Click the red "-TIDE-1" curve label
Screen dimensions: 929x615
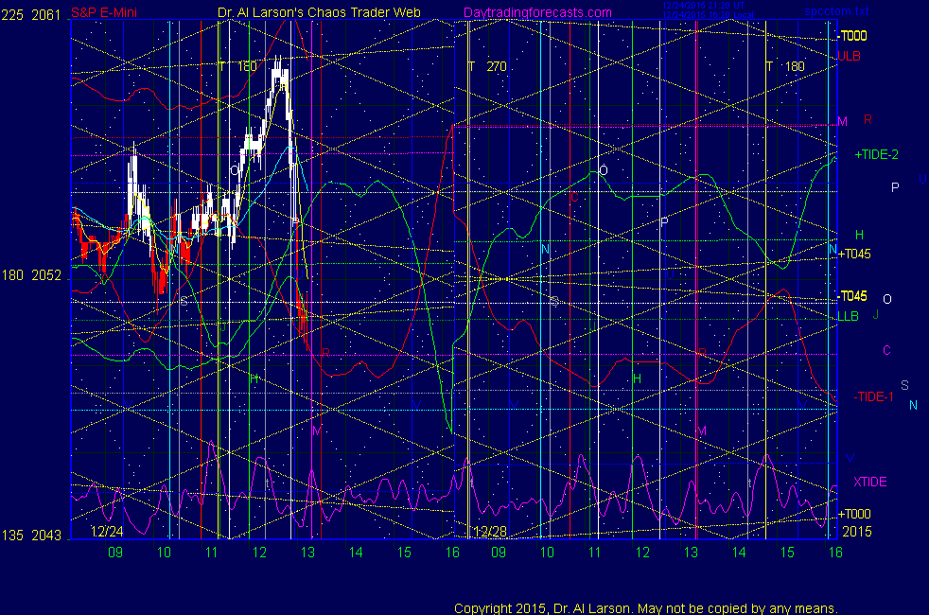(x=873, y=397)
